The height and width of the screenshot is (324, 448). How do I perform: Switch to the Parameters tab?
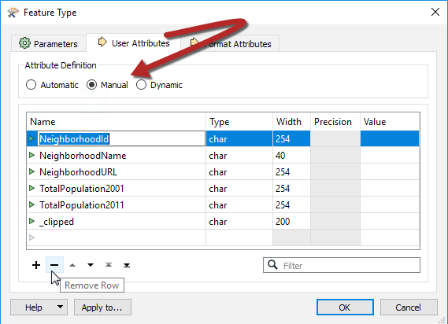pos(48,43)
